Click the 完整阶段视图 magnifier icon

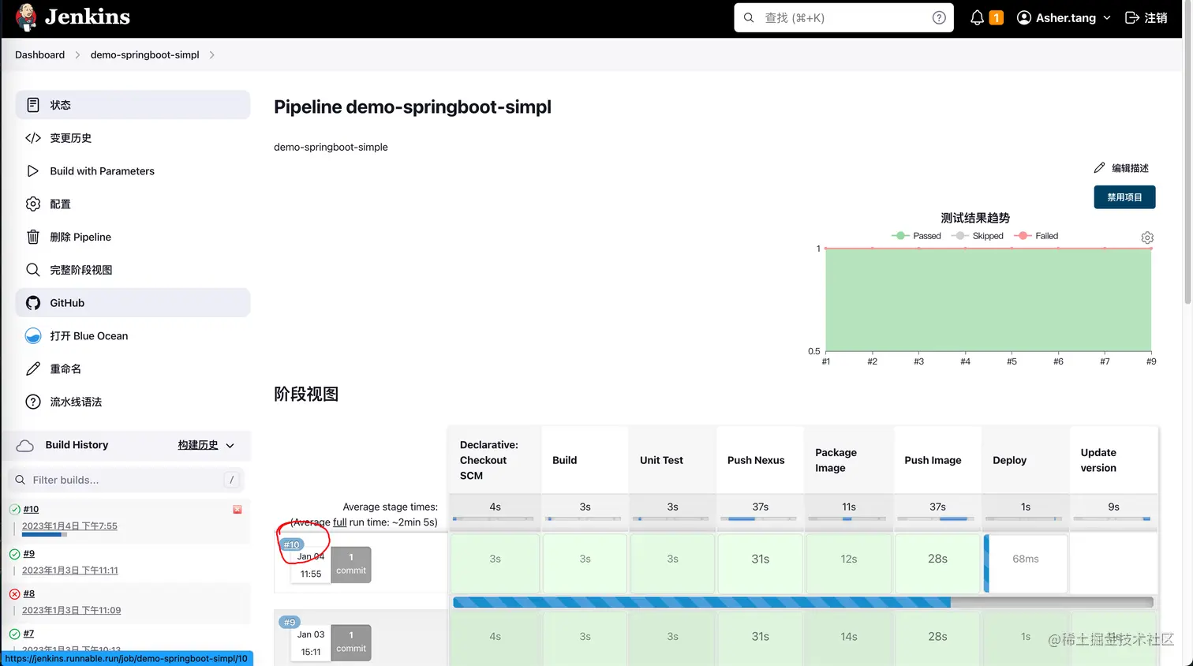tap(33, 270)
